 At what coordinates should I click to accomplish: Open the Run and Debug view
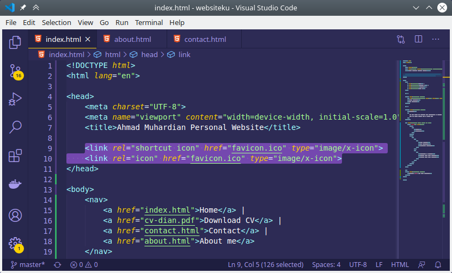point(15,99)
